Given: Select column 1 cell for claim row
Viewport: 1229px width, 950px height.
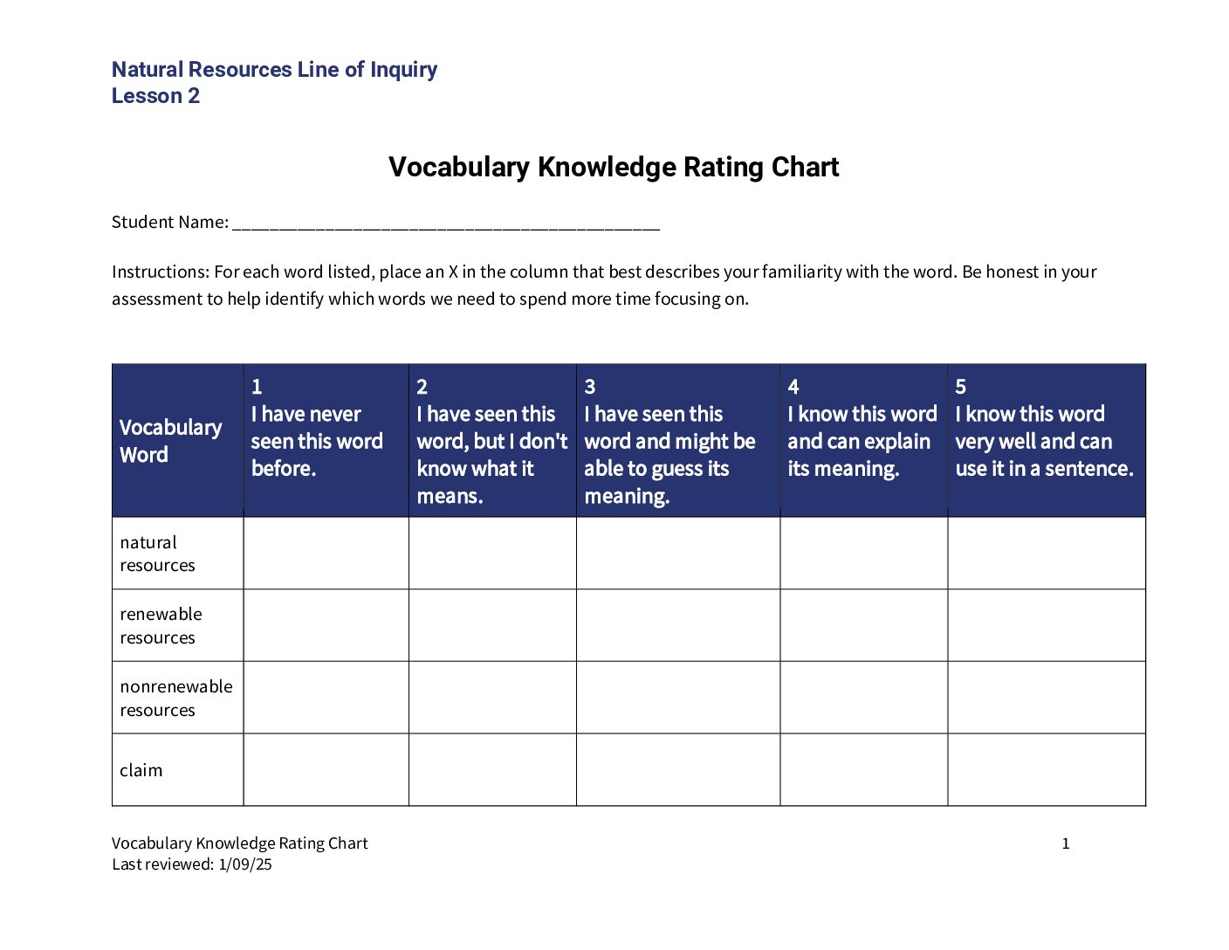Looking at the screenshot, I should (x=326, y=770).
